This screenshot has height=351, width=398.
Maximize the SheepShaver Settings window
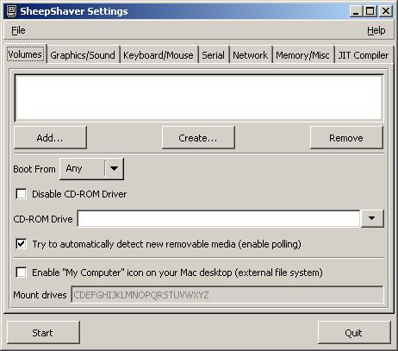coord(370,11)
